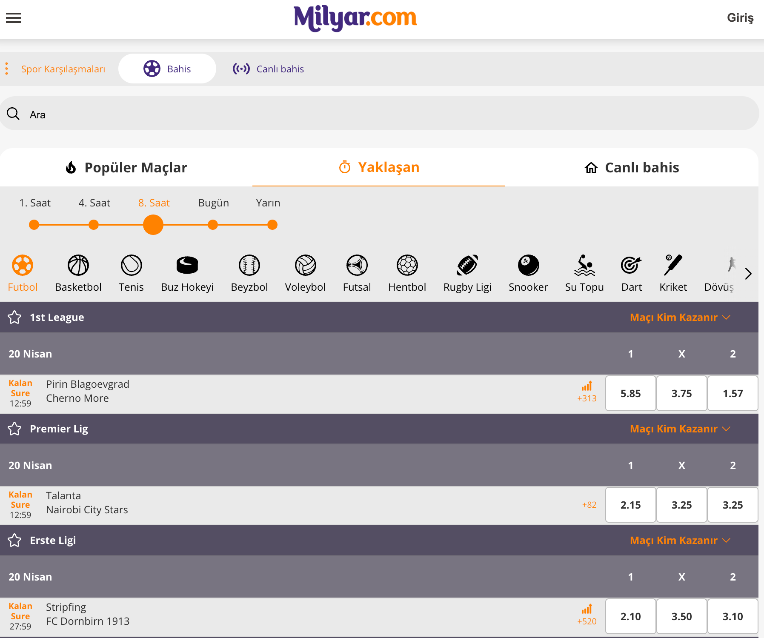Click the search magnifier icon
The width and height of the screenshot is (764, 638).
(x=13, y=114)
